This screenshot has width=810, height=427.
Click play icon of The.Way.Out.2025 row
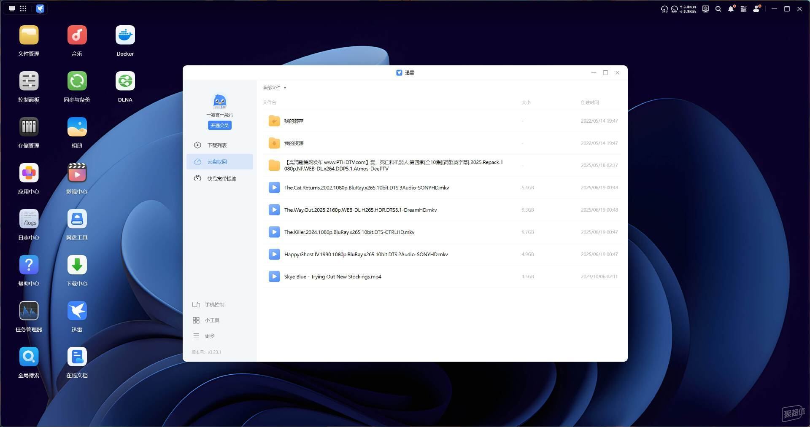click(x=274, y=210)
